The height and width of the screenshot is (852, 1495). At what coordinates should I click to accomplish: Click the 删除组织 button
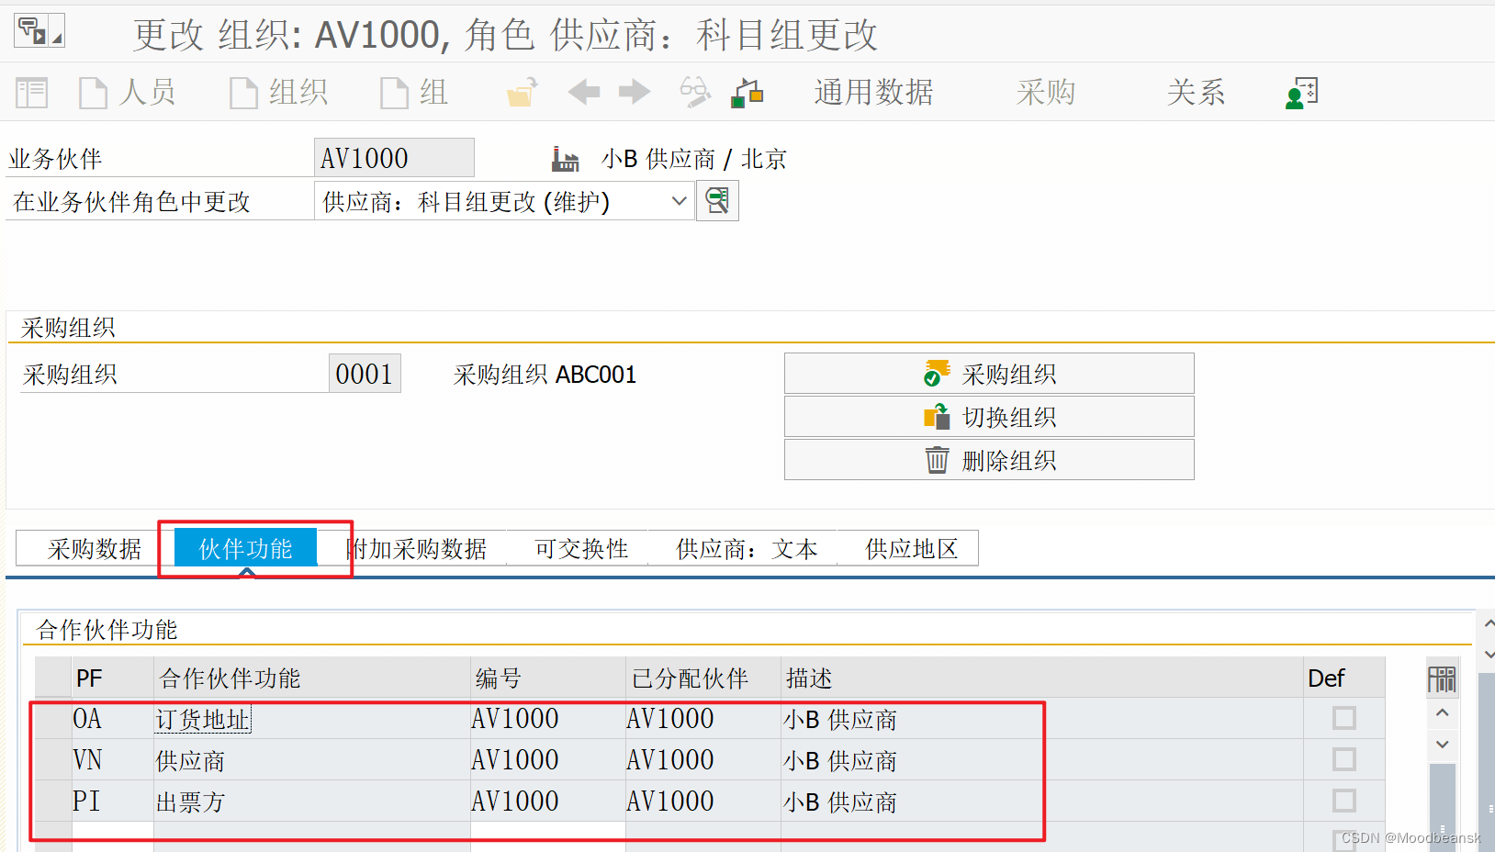(x=989, y=460)
